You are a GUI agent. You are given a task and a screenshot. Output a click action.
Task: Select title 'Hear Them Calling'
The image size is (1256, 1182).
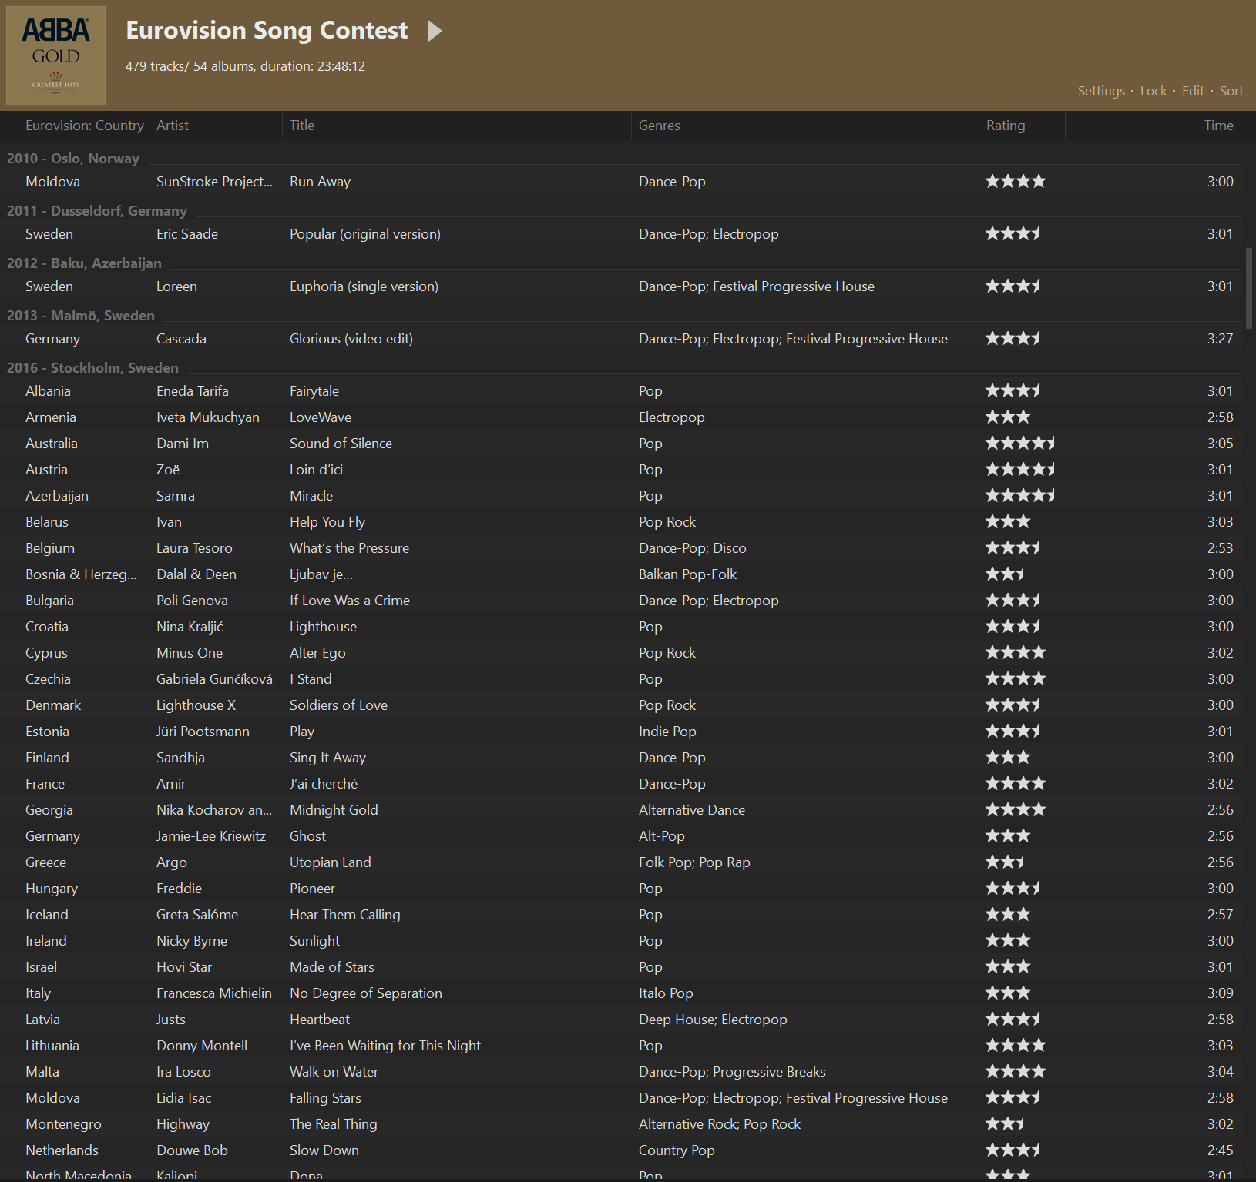(x=345, y=915)
